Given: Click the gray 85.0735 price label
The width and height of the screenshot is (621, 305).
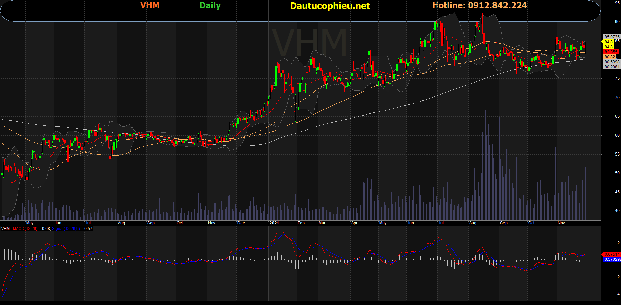Looking at the screenshot, I should [612, 37].
